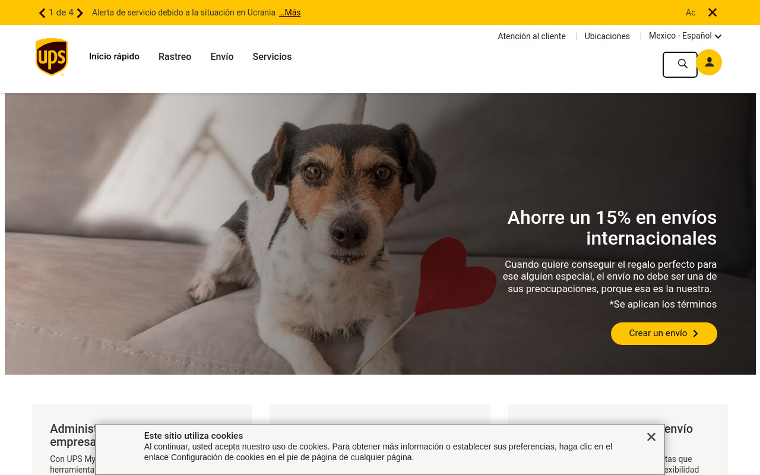Dismiss the yellow alert banner

(712, 12)
